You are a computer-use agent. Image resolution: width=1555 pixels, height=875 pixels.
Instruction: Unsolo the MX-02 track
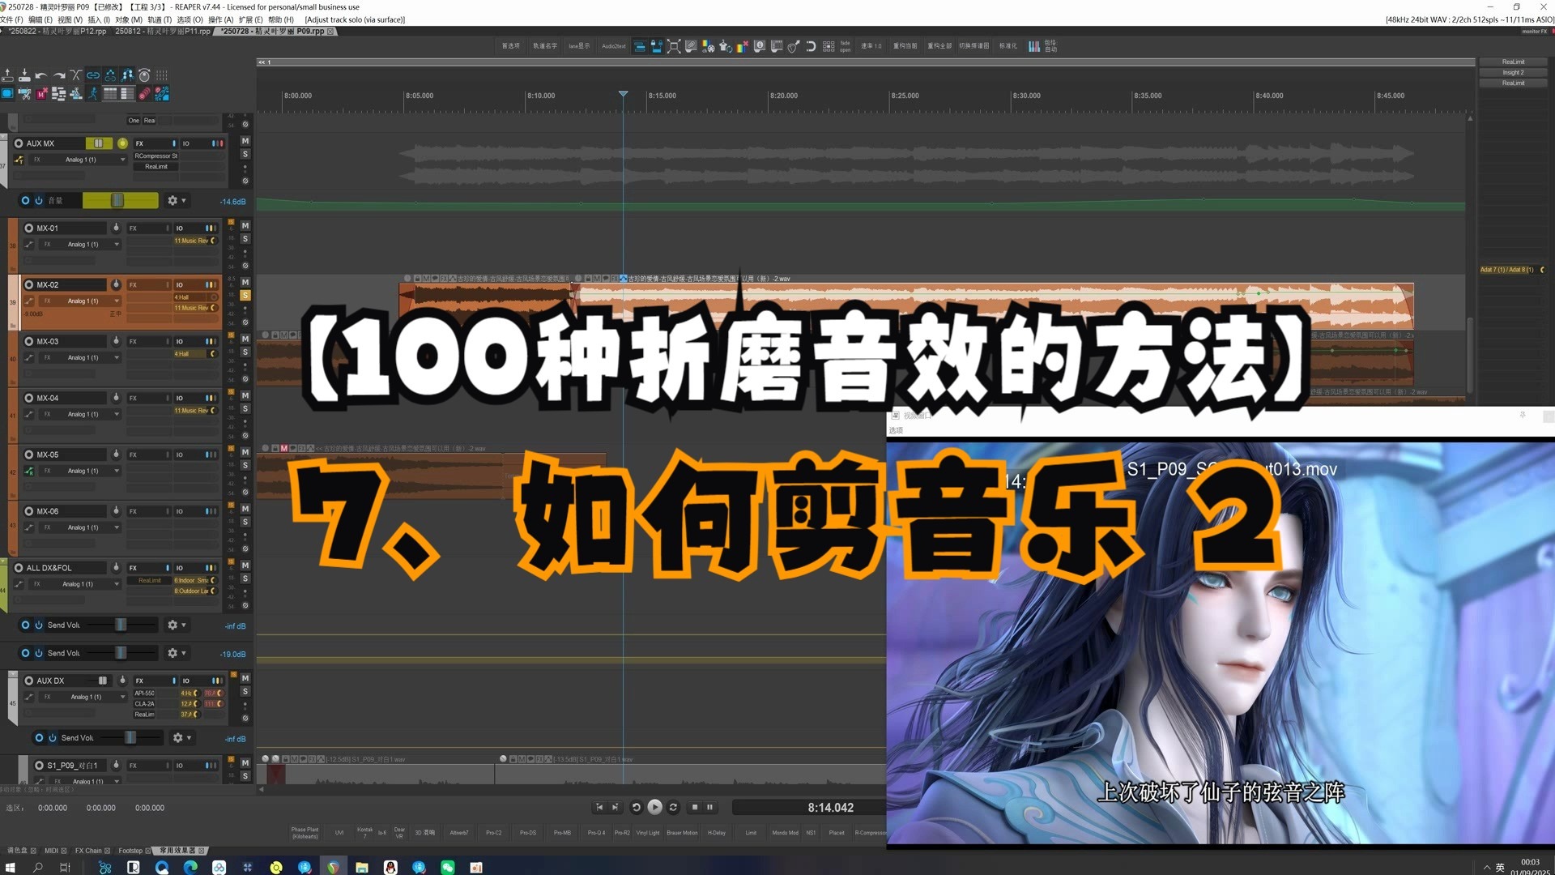[245, 296]
